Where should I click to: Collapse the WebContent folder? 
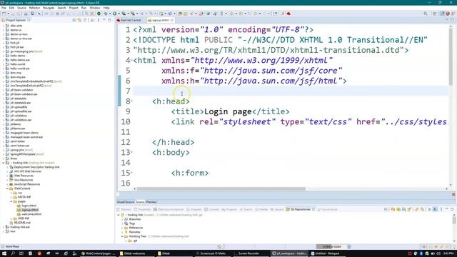click(7, 188)
